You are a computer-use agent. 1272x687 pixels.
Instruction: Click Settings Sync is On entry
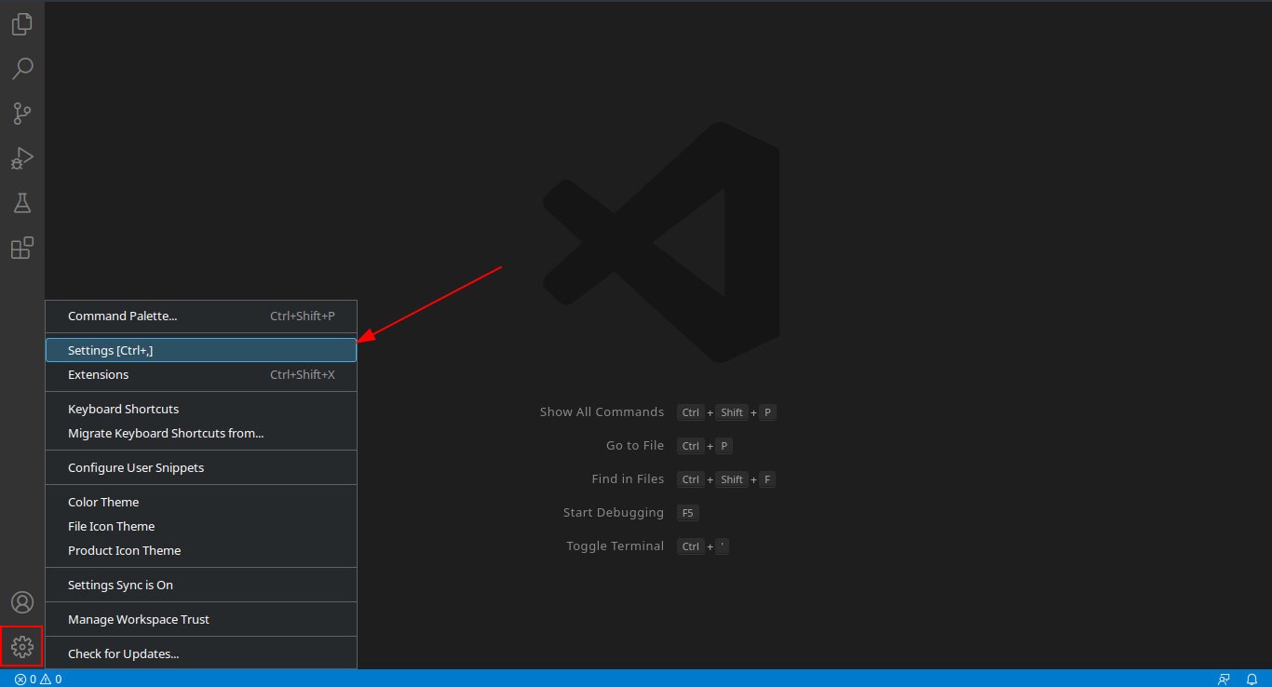click(201, 585)
